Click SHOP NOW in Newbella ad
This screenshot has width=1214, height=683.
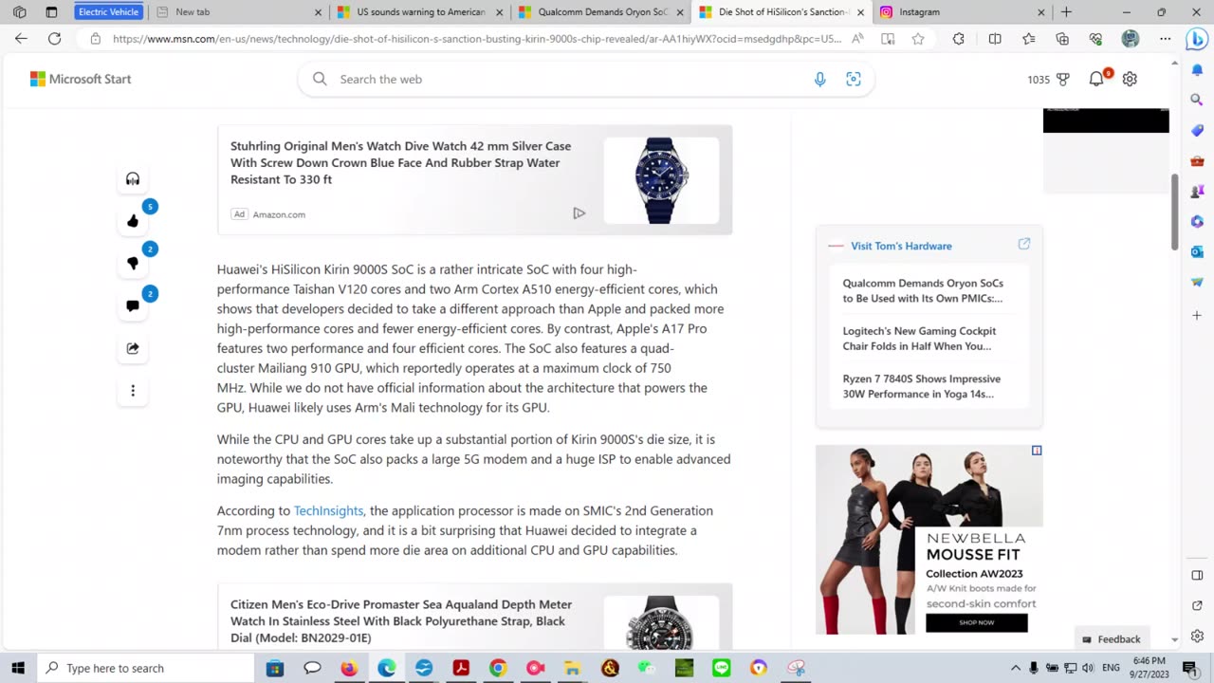[x=976, y=623]
